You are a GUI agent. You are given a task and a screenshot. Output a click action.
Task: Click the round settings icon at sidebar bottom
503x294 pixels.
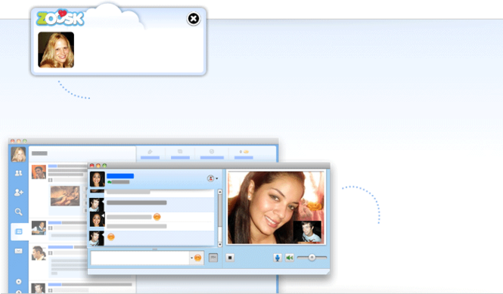point(19,281)
